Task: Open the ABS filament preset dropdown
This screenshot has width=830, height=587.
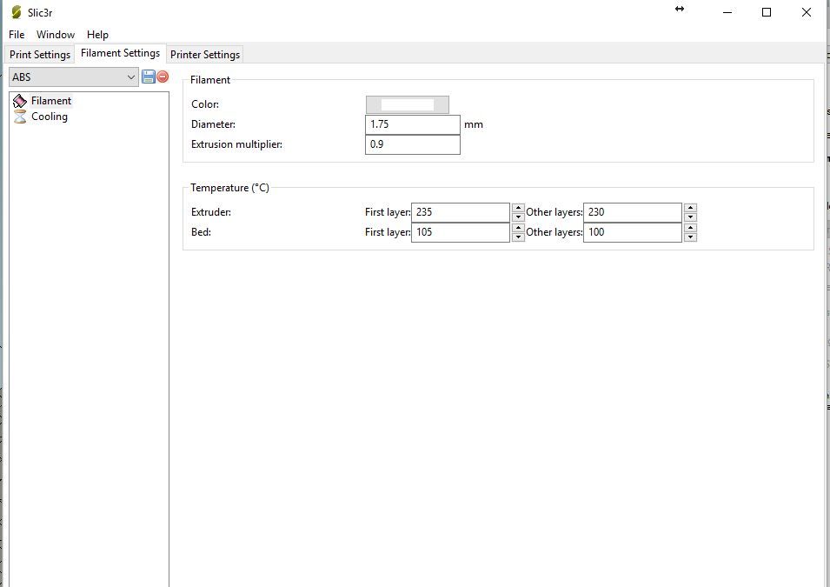Action: 74,77
